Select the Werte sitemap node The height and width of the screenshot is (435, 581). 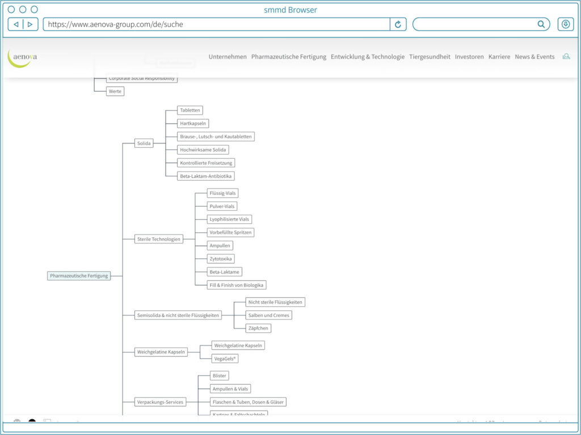(115, 91)
